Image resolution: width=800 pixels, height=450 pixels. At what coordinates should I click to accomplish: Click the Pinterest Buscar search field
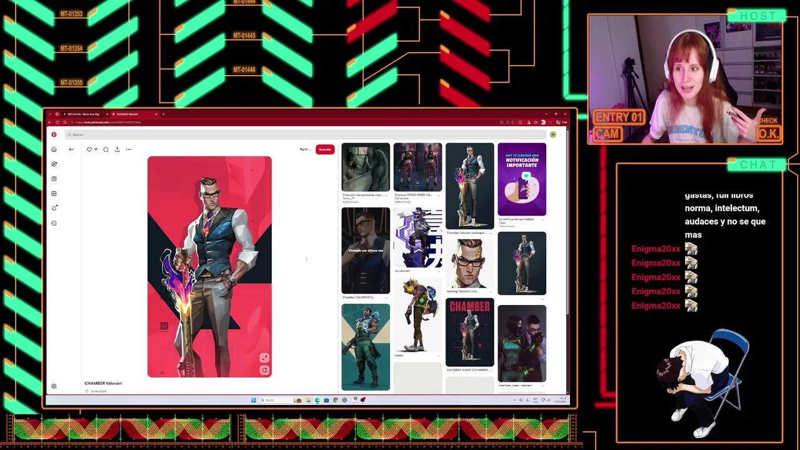(x=306, y=134)
